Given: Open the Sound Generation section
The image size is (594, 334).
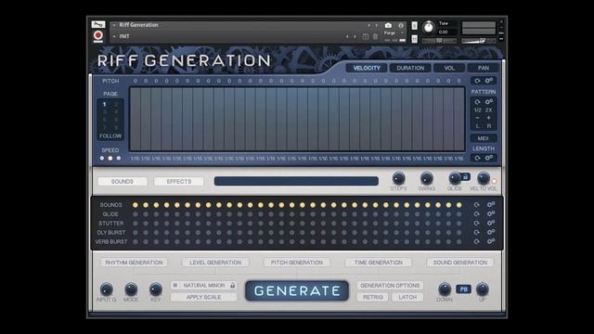Looking at the screenshot, I should (460, 263).
